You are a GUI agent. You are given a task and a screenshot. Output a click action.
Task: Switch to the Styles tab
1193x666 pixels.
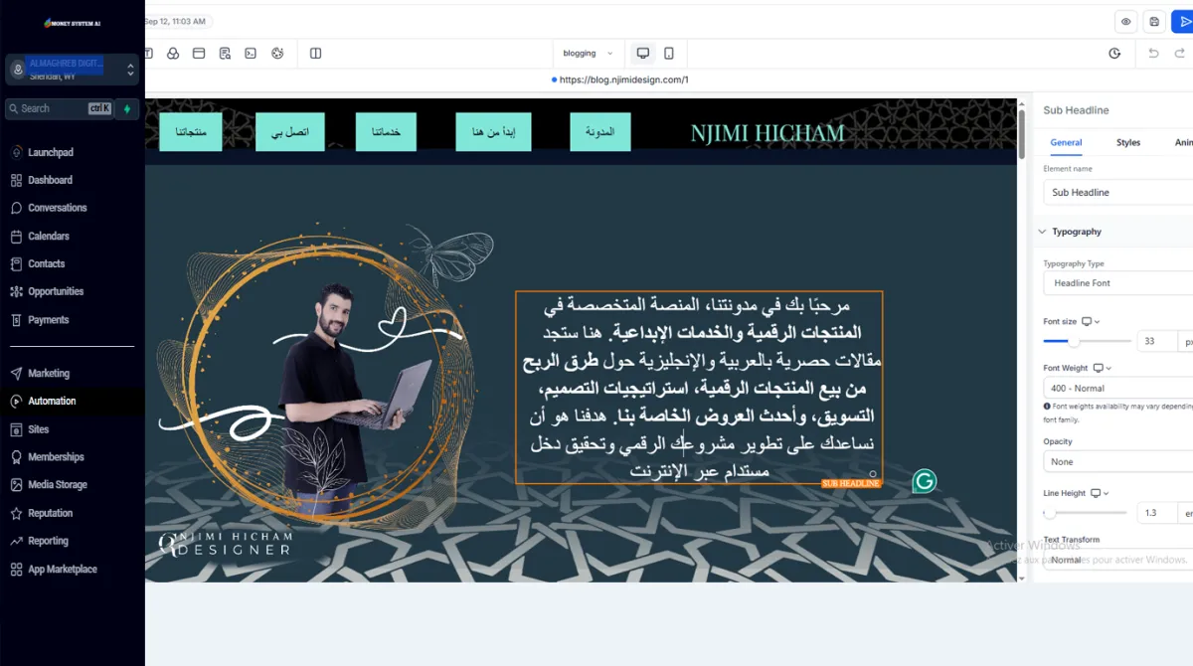tap(1128, 142)
